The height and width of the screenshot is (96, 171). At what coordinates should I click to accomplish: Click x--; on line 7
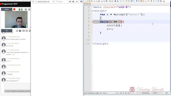click(x=110, y=29)
